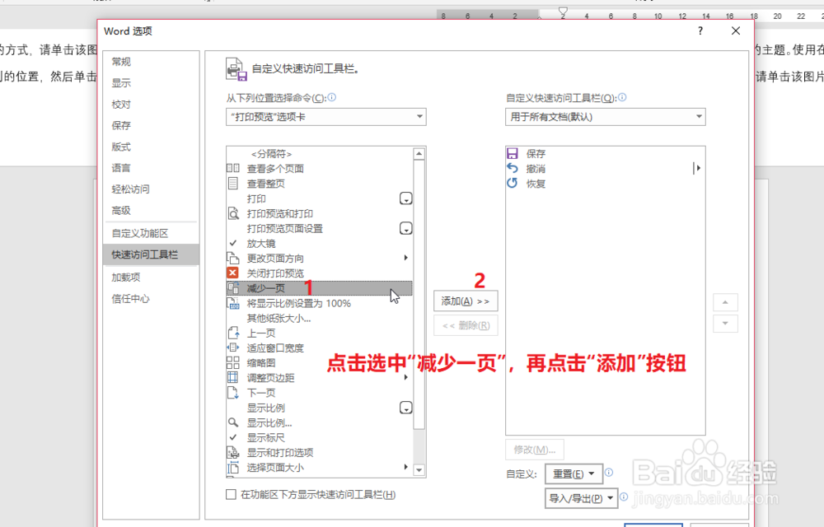Click the help question mark in dialog title
Screen dimensions: 824x527
(x=700, y=31)
